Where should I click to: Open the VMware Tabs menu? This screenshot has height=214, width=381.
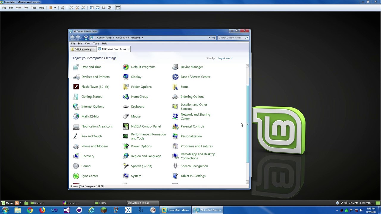pos(34,8)
